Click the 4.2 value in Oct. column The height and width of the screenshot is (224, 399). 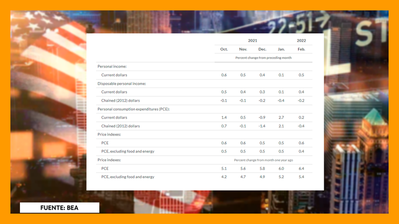[224, 177]
